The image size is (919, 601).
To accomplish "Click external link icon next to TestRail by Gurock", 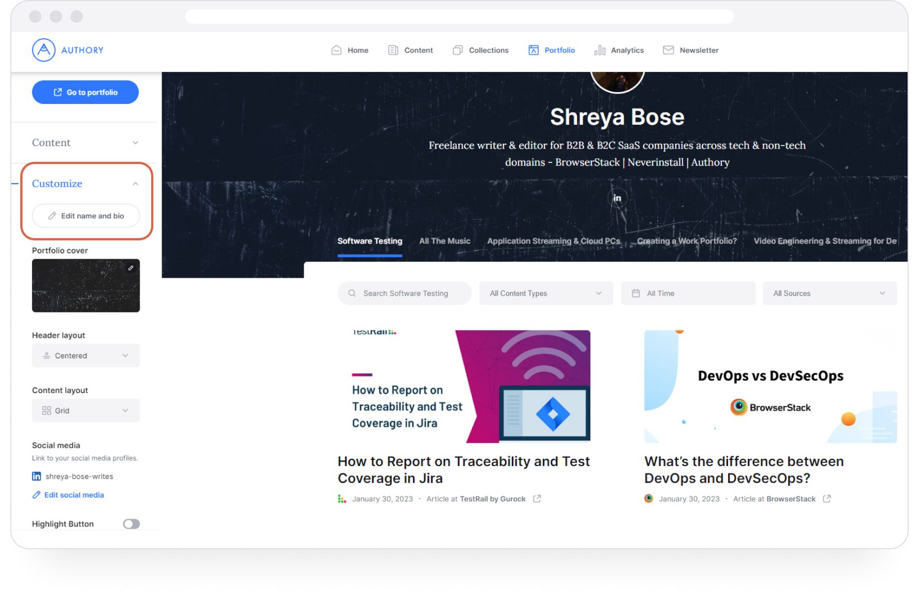I will (x=537, y=499).
